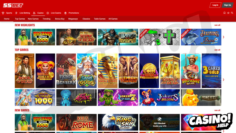Open Reign of Rome game

tap(76, 122)
